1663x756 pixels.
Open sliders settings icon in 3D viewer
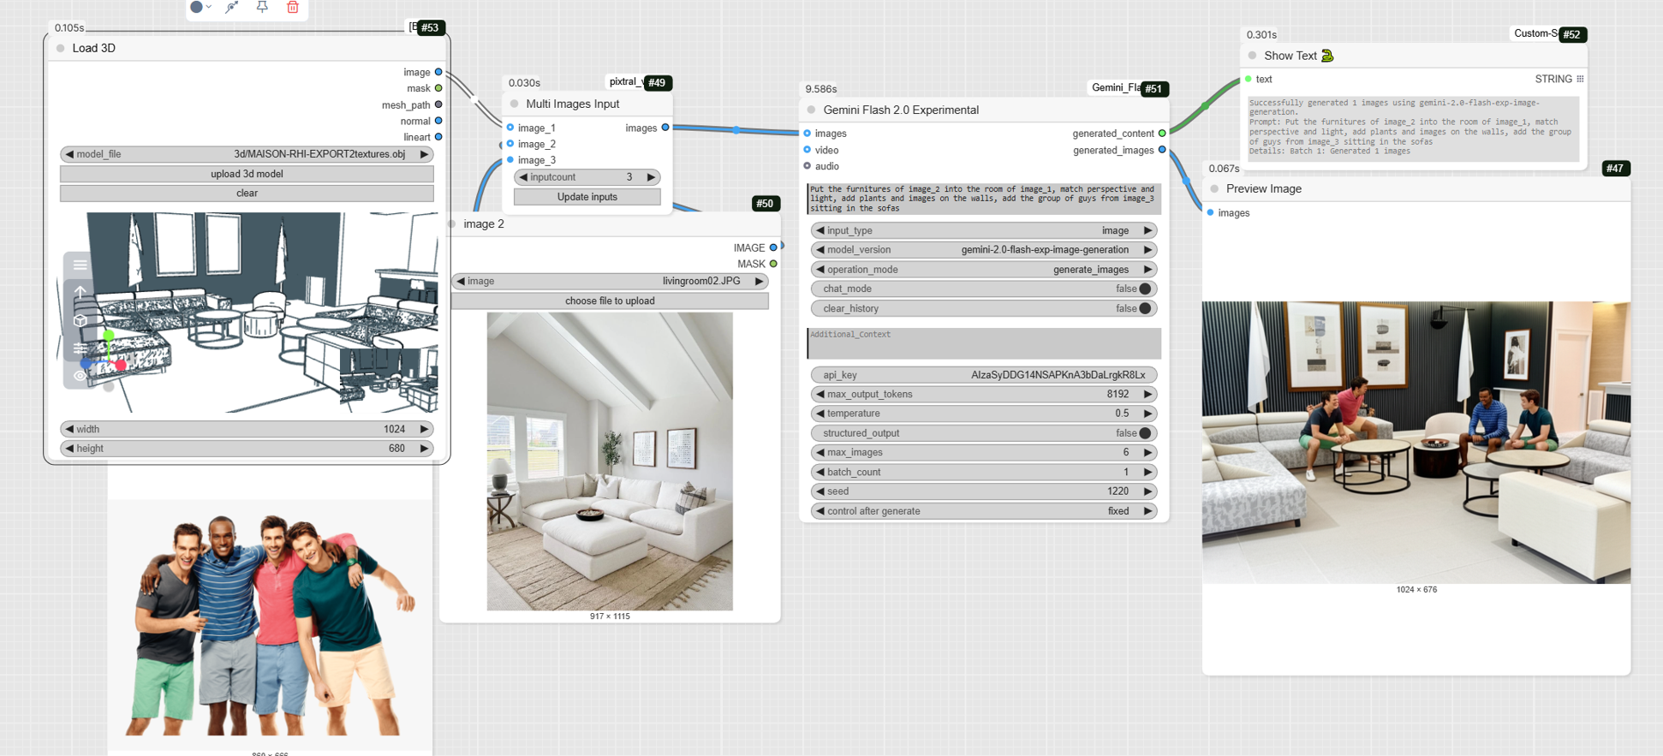click(80, 348)
